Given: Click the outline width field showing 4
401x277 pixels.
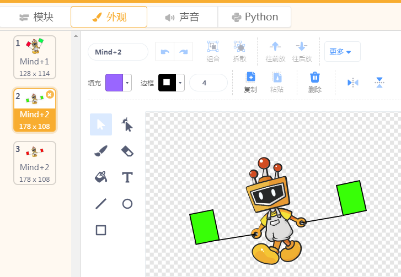Looking at the screenshot, I should [x=208, y=83].
